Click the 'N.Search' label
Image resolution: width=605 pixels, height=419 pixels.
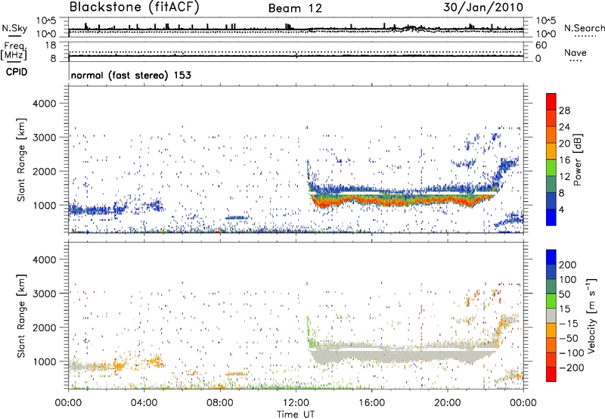coord(585,28)
